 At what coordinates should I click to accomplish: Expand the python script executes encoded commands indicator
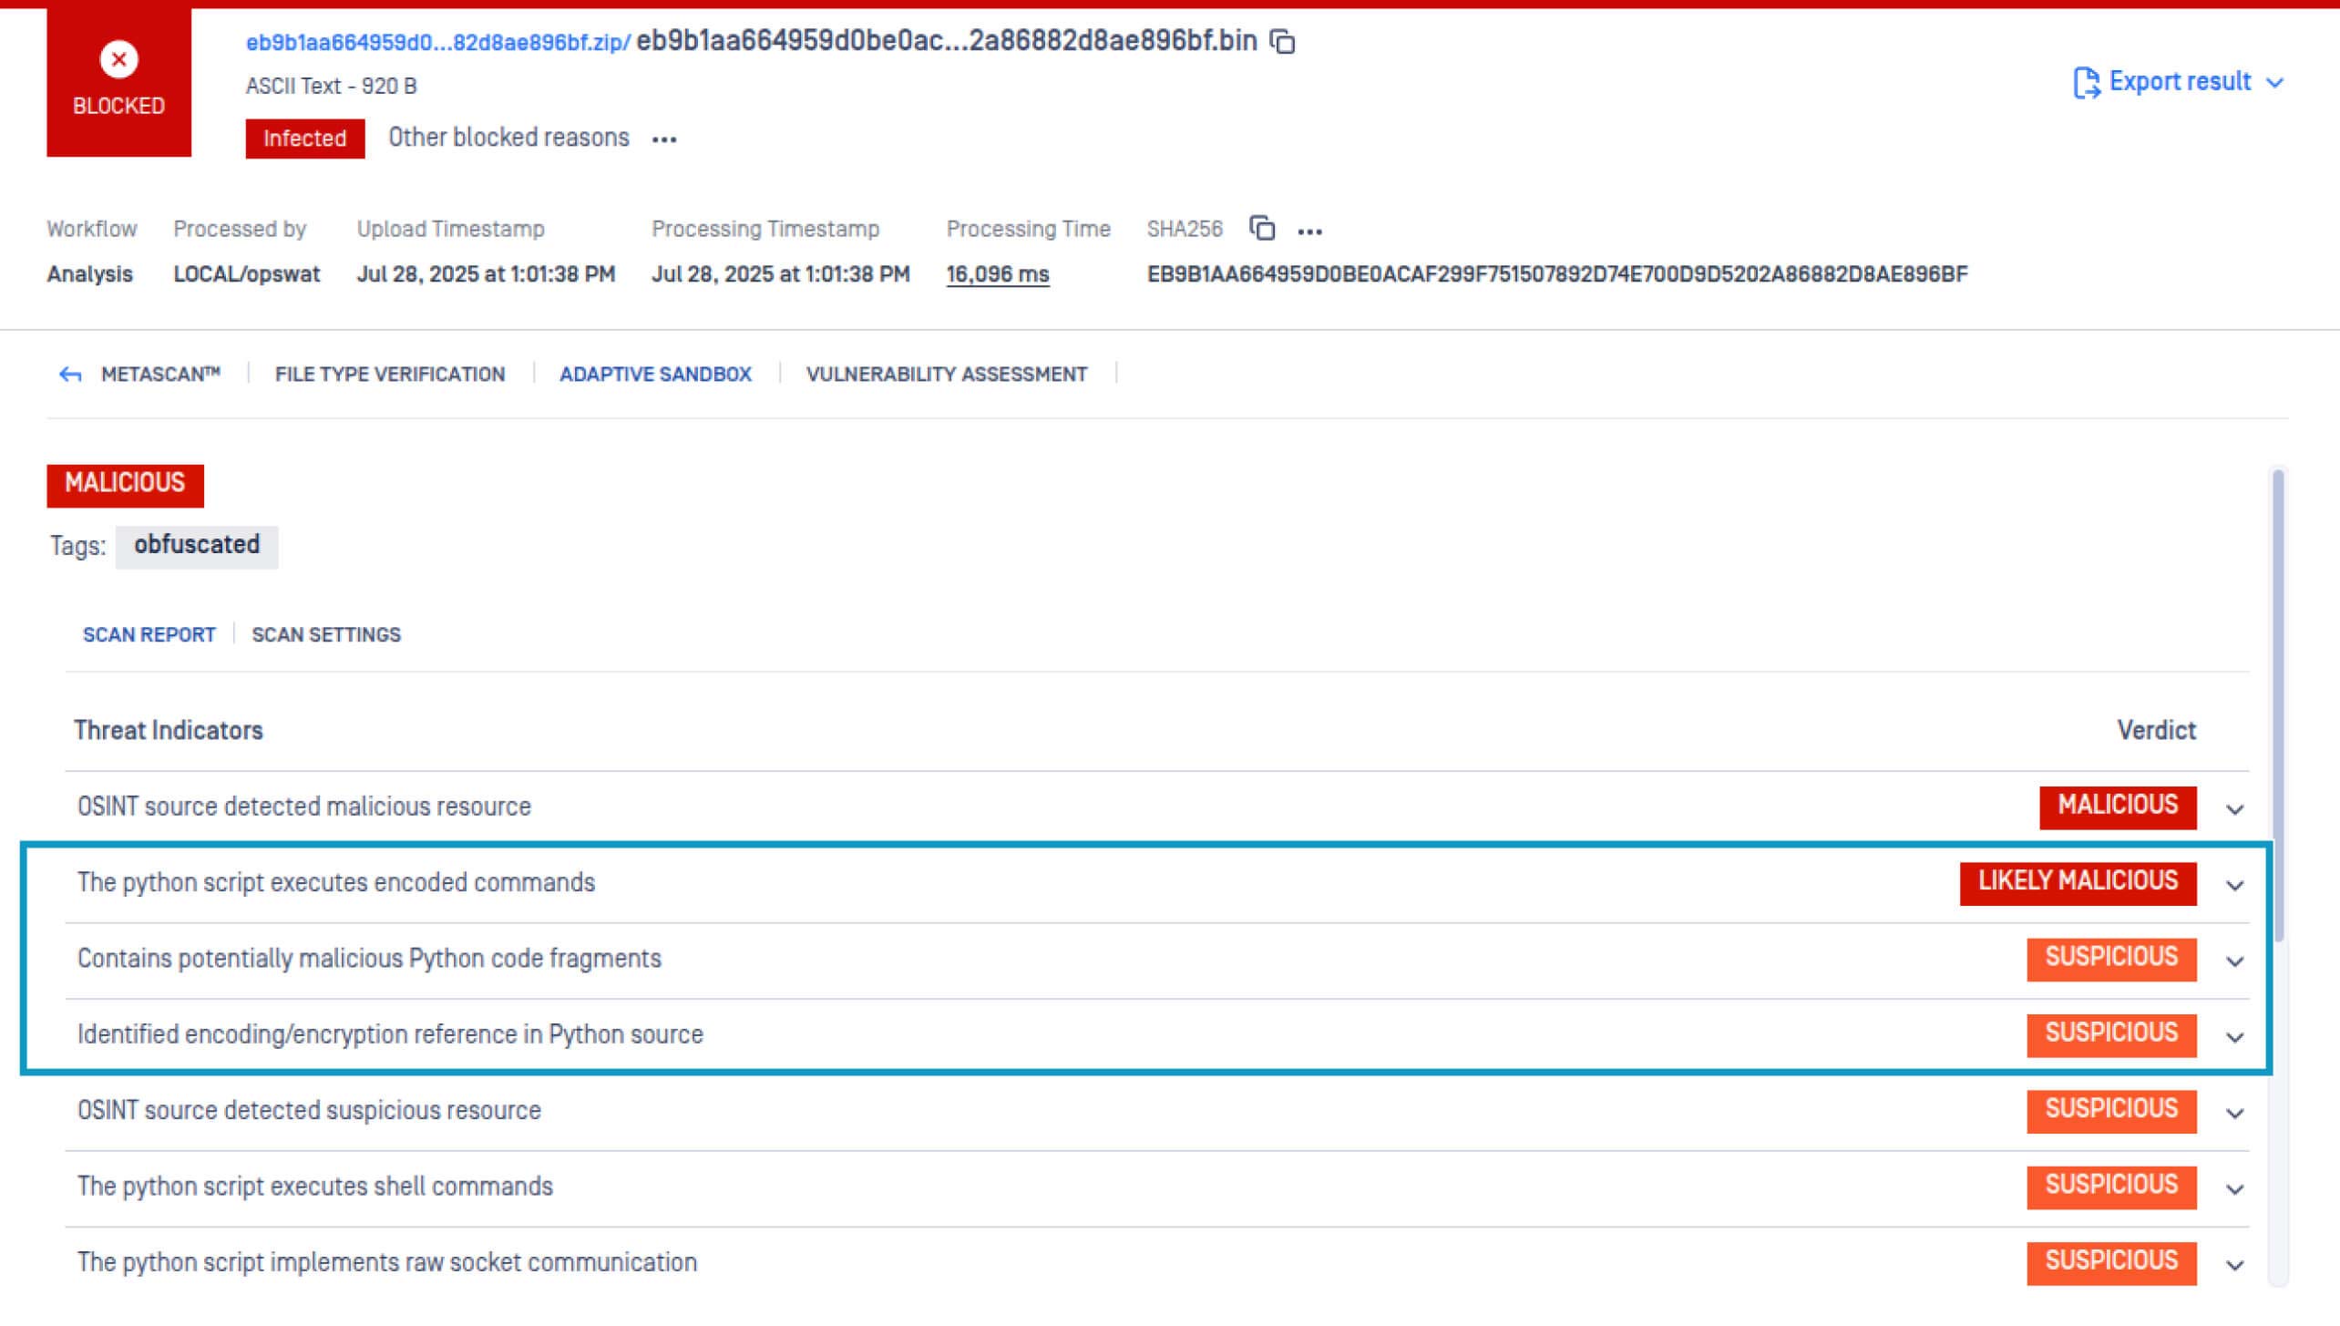(x=2232, y=884)
